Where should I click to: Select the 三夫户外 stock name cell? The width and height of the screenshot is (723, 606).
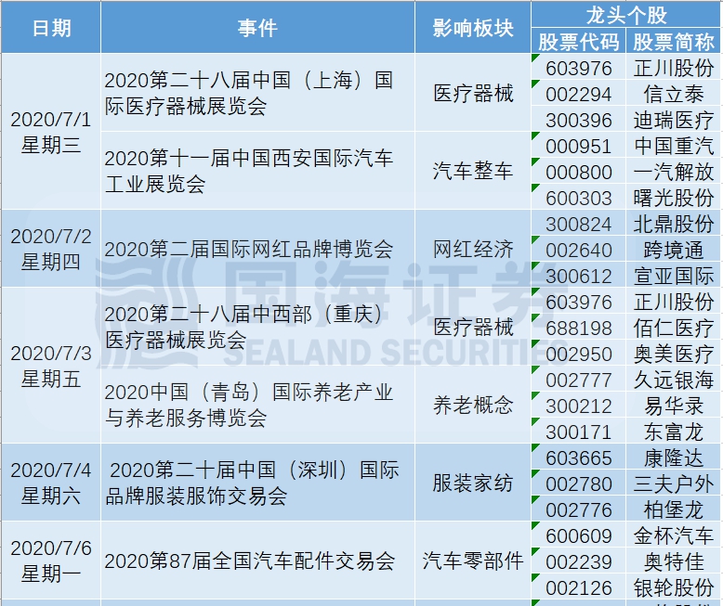point(674,484)
